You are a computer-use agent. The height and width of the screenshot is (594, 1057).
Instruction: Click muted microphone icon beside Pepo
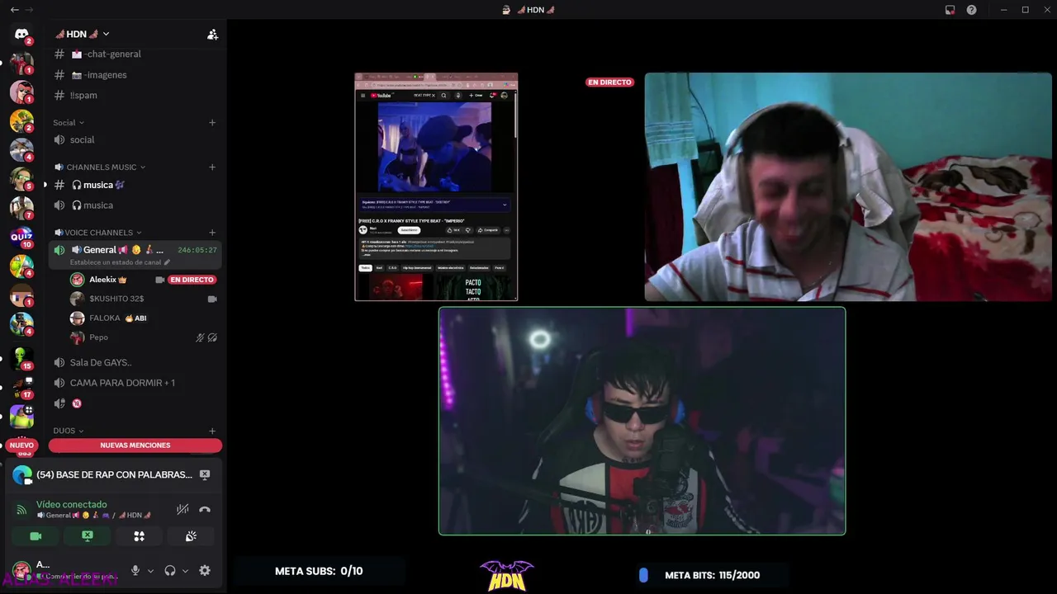200,337
